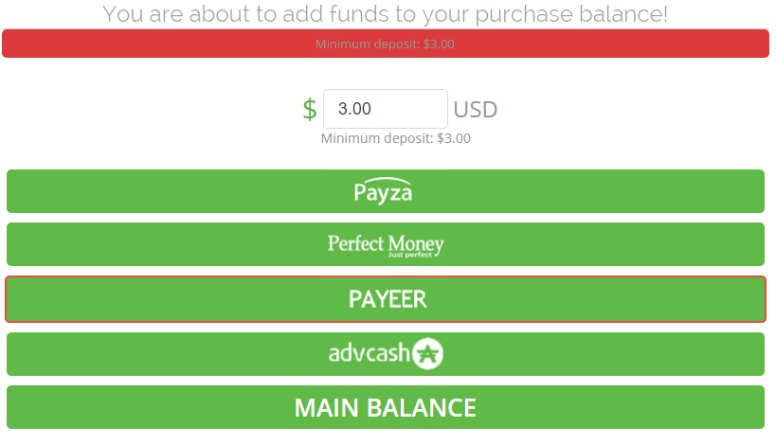Click the PAYEER wordmark
This screenshot has height=445, width=776.
387,299
